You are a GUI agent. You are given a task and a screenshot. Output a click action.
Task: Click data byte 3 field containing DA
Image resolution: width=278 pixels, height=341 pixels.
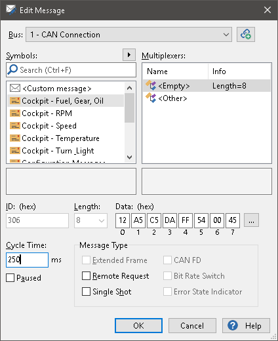(170, 220)
